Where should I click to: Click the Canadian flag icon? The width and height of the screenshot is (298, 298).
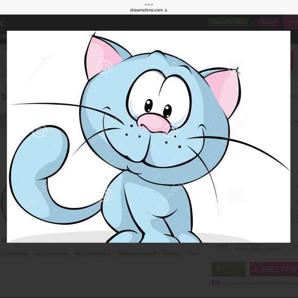point(216,283)
